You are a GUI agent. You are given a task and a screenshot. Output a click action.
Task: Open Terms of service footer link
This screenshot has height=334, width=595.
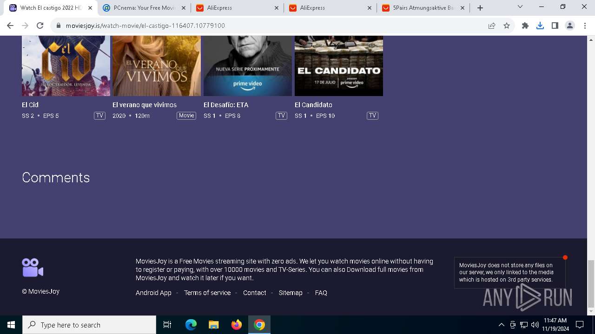pos(207,293)
